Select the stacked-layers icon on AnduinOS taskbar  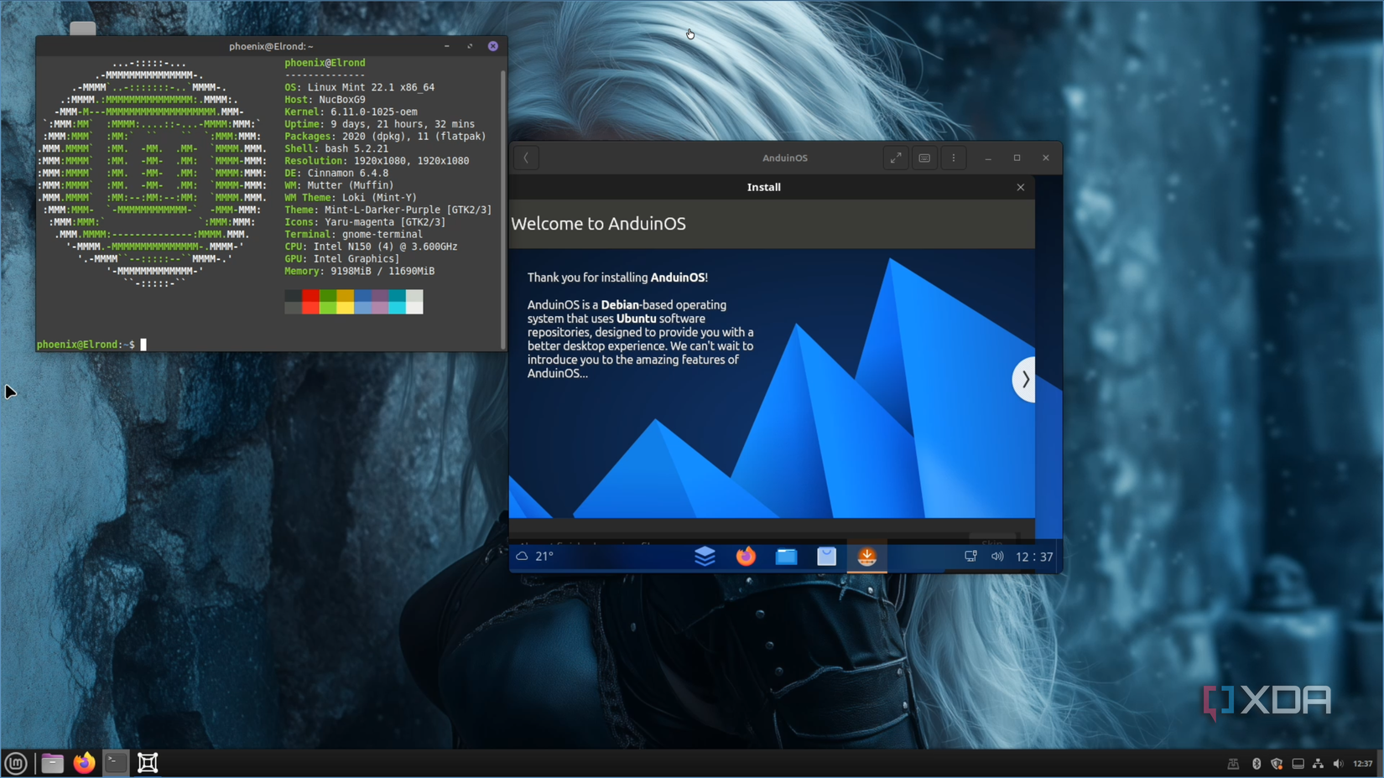click(705, 556)
